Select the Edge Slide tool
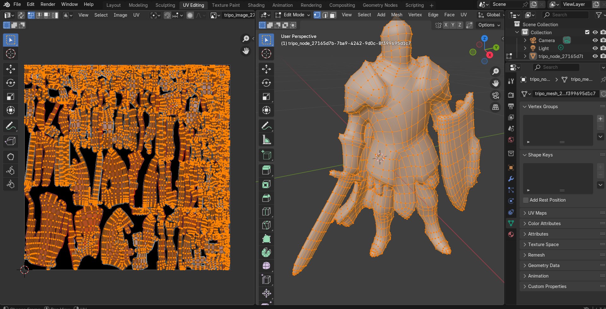The image size is (606, 309). pyautogui.click(x=266, y=279)
